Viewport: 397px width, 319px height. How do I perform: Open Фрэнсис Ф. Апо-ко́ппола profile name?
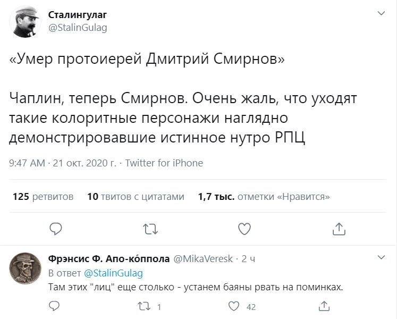tap(108, 259)
